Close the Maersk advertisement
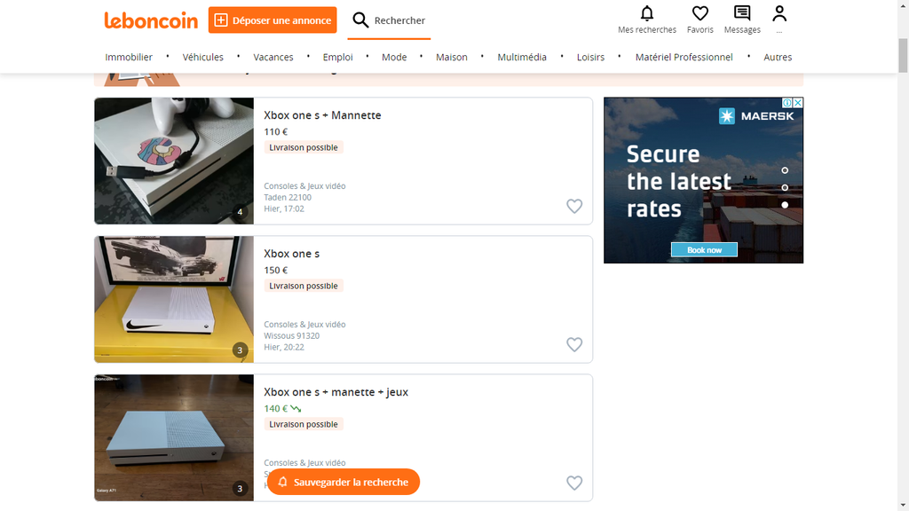The width and height of the screenshot is (909, 511). 797,103
